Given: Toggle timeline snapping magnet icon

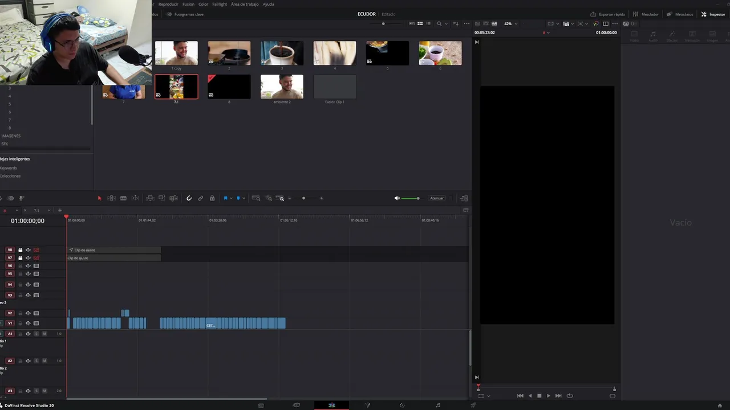Looking at the screenshot, I should pyautogui.click(x=189, y=198).
